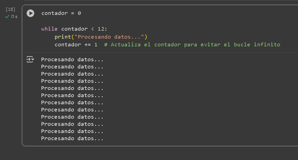Click the green execution success checkmark
Screen dimensions: 298x160
coord(7,17)
